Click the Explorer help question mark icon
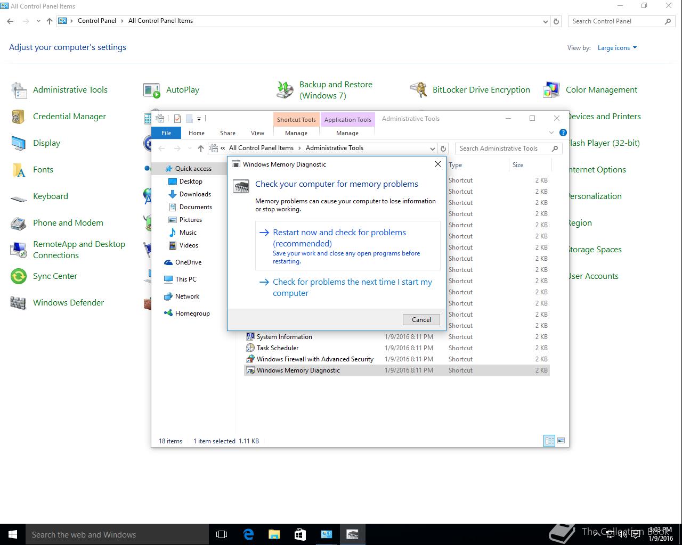 [x=563, y=133]
